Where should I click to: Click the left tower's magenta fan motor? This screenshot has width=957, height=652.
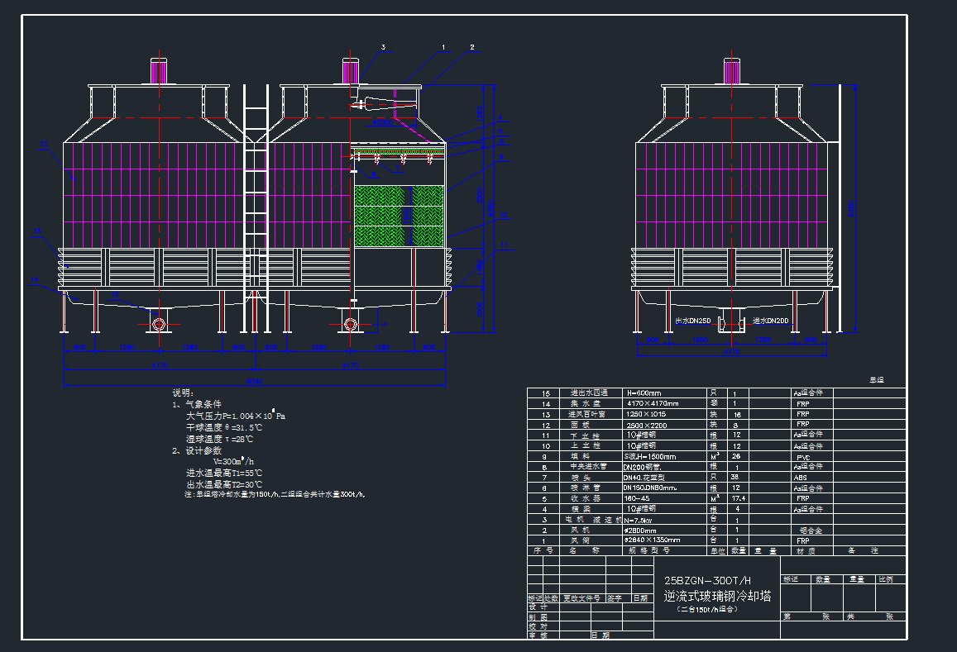pos(158,71)
